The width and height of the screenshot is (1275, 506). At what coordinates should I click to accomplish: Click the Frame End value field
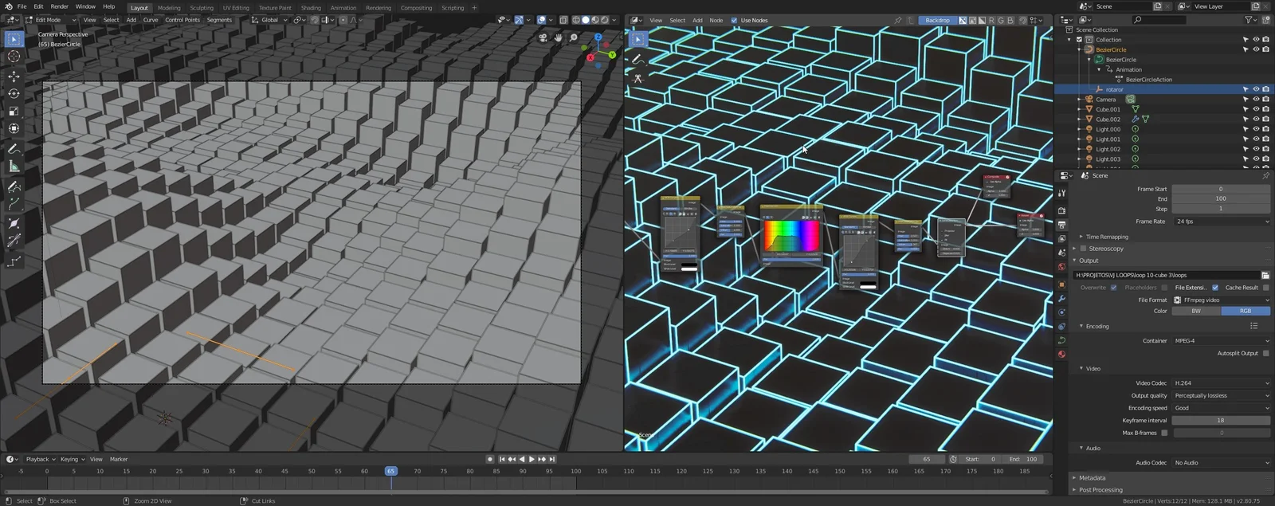click(x=1221, y=198)
